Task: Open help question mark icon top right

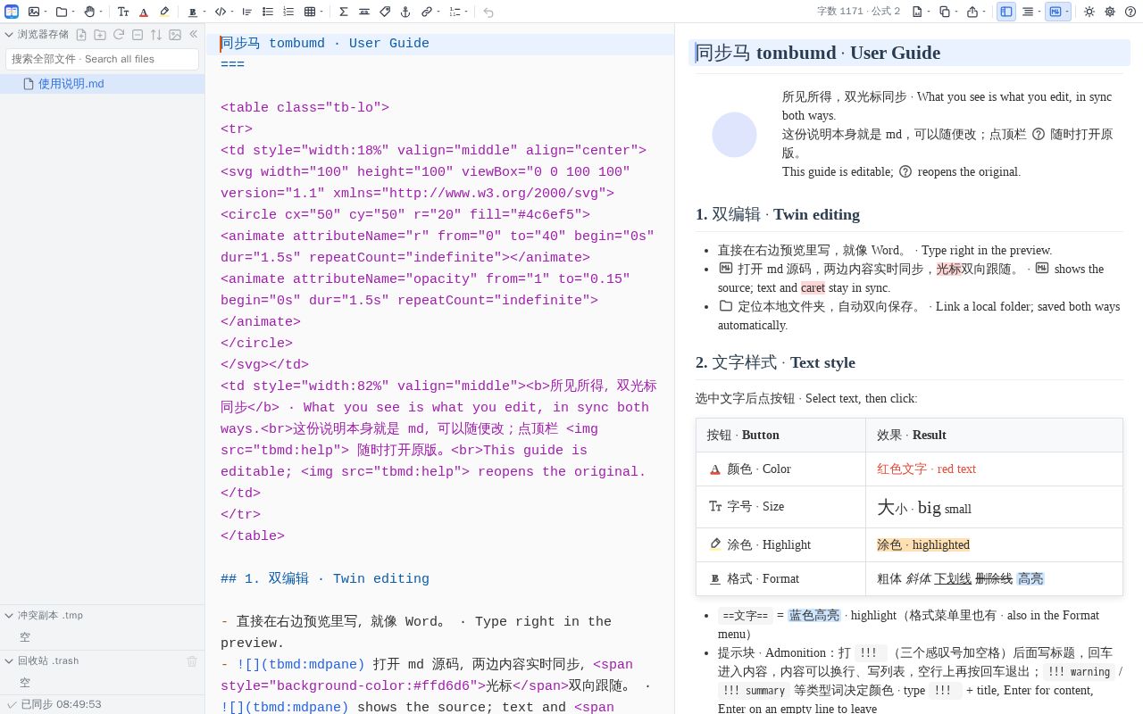Action: [x=1130, y=12]
